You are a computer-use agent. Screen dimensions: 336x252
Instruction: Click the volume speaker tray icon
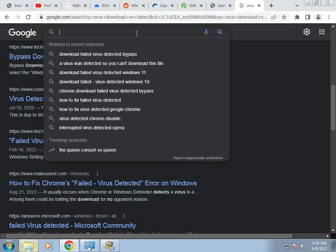click(303, 246)
